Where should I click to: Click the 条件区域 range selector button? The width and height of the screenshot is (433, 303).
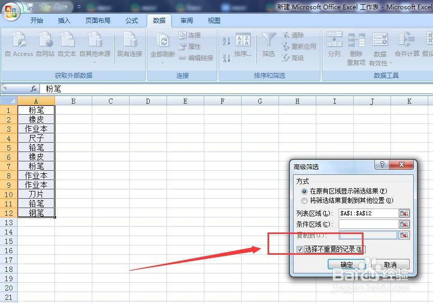click(x=405, y=224)
